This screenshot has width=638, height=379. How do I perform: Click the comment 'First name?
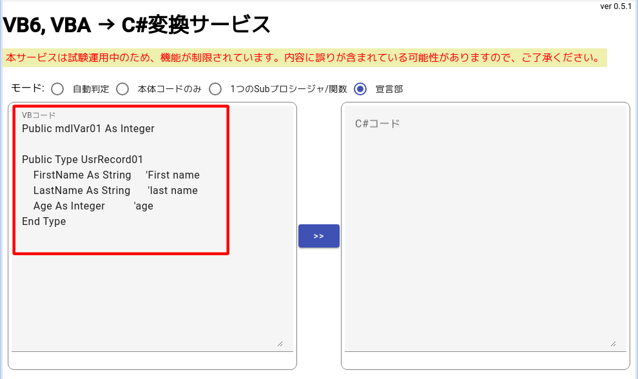173,175
